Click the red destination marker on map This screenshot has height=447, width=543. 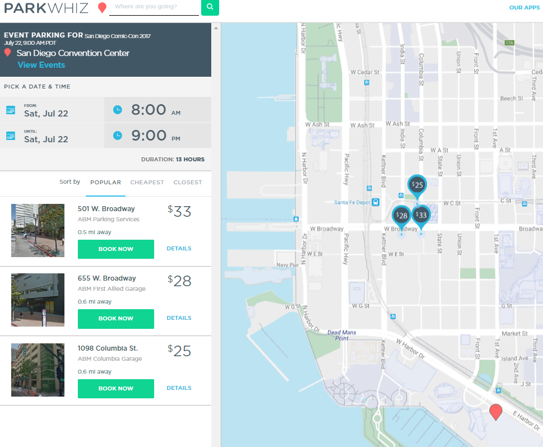(496, 412)
